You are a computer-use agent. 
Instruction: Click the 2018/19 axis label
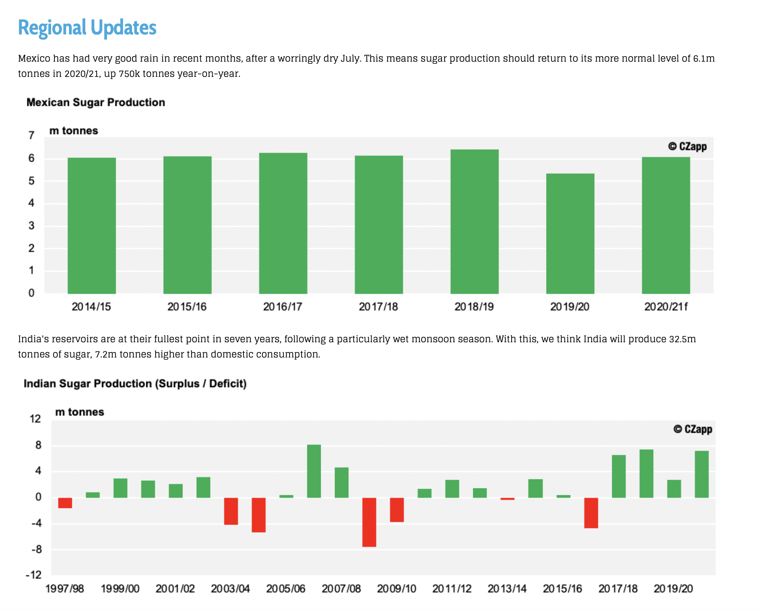click(474, 307)
